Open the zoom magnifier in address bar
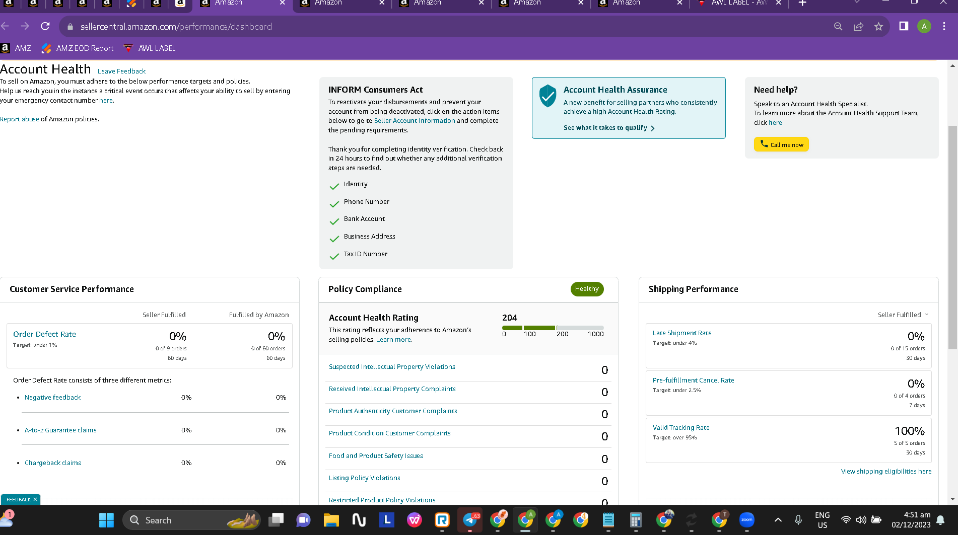The image size is (958, 535). point(838,26)
